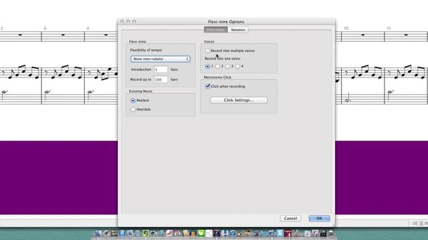Select voice 4 radio button
Image resolution: width=428 pixels, height=240 pixels.
tap(238, 66)
